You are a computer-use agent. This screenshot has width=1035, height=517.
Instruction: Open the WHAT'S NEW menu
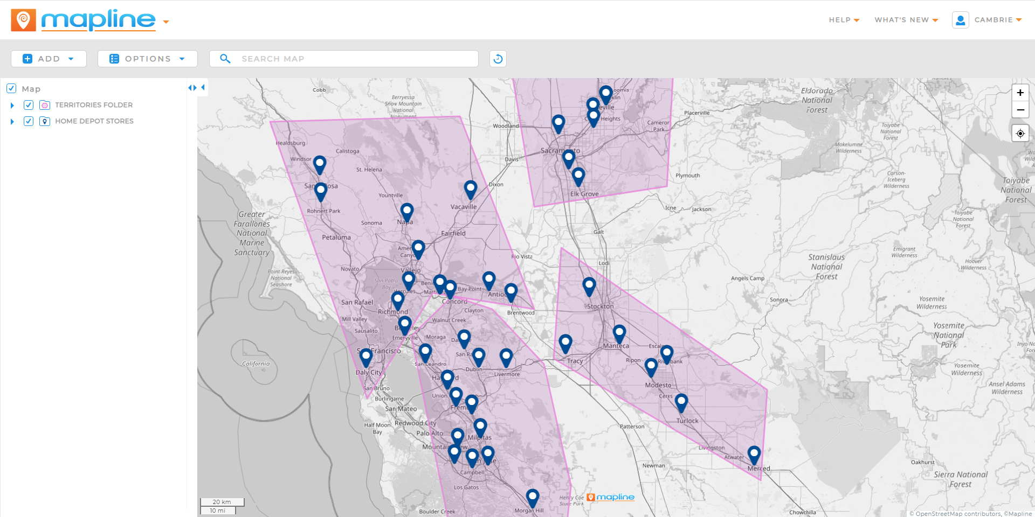click(x=906, y=20)
